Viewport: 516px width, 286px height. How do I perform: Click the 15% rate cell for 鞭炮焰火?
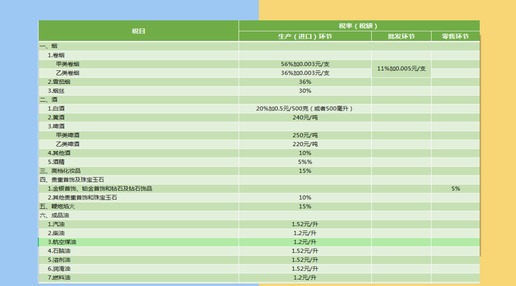point(304,206)
